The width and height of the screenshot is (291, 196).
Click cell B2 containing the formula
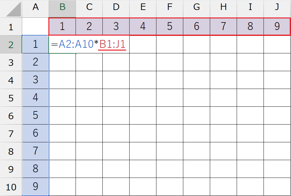[62, 45]
